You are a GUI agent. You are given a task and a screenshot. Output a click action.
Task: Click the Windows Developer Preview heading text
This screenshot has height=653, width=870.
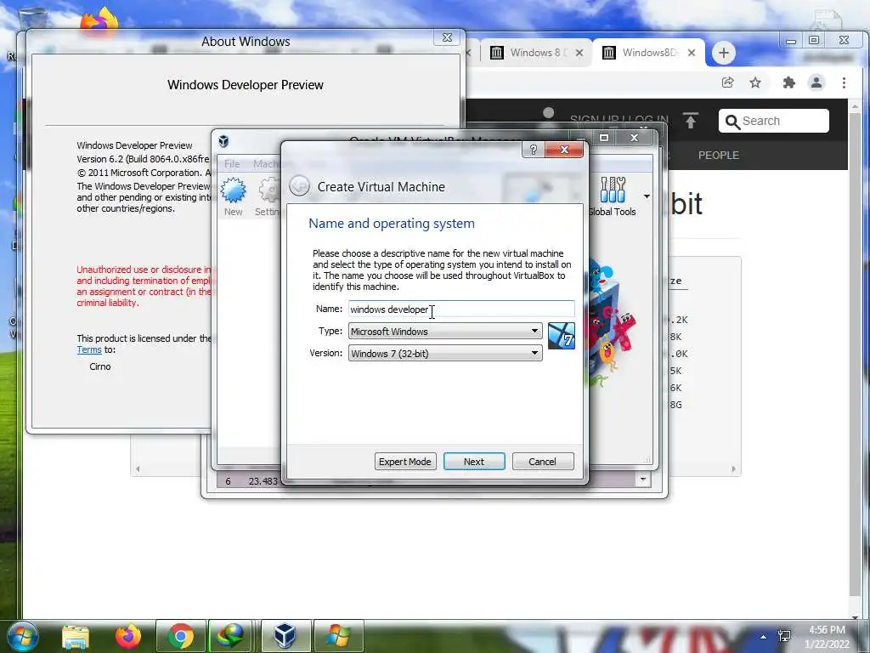point(246,85)
